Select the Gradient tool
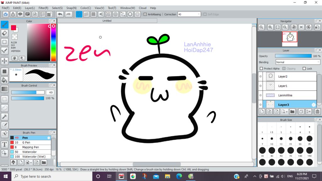 pyautogui.click(x=4, y=89)
